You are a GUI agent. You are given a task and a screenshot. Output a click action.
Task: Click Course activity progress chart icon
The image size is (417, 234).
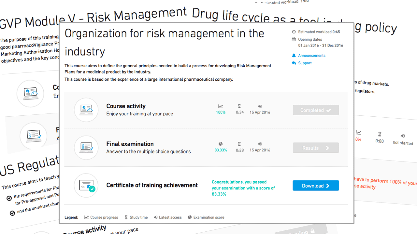tap(221, 106)
